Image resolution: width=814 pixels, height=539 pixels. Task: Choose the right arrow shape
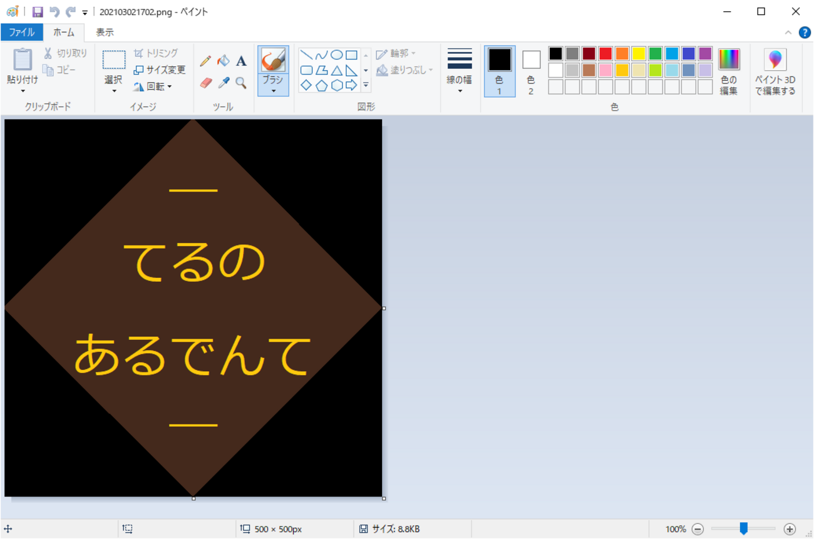[x=351, y=85]
